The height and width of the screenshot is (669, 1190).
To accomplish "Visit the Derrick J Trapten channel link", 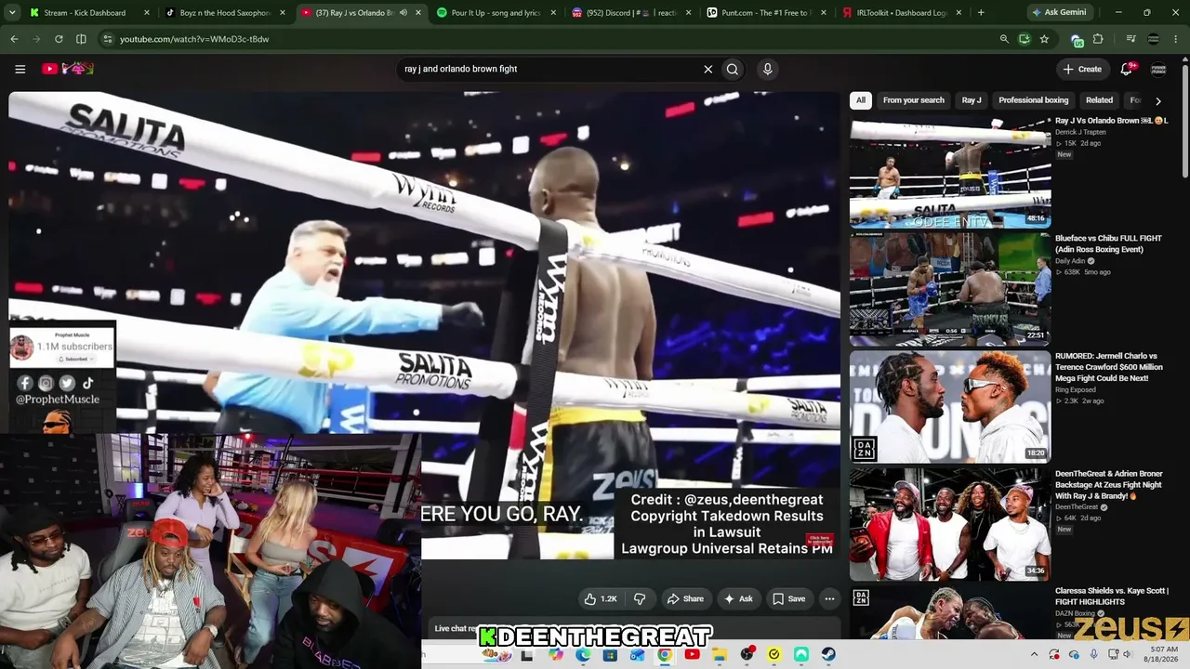I will click(1081, 132).
